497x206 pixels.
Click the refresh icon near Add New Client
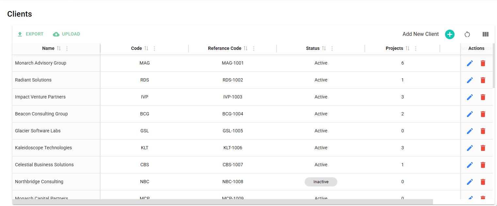[x=467, y=34]
